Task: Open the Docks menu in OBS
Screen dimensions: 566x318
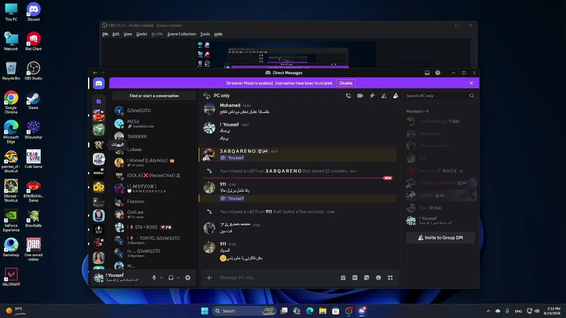Action: [141, 34]
